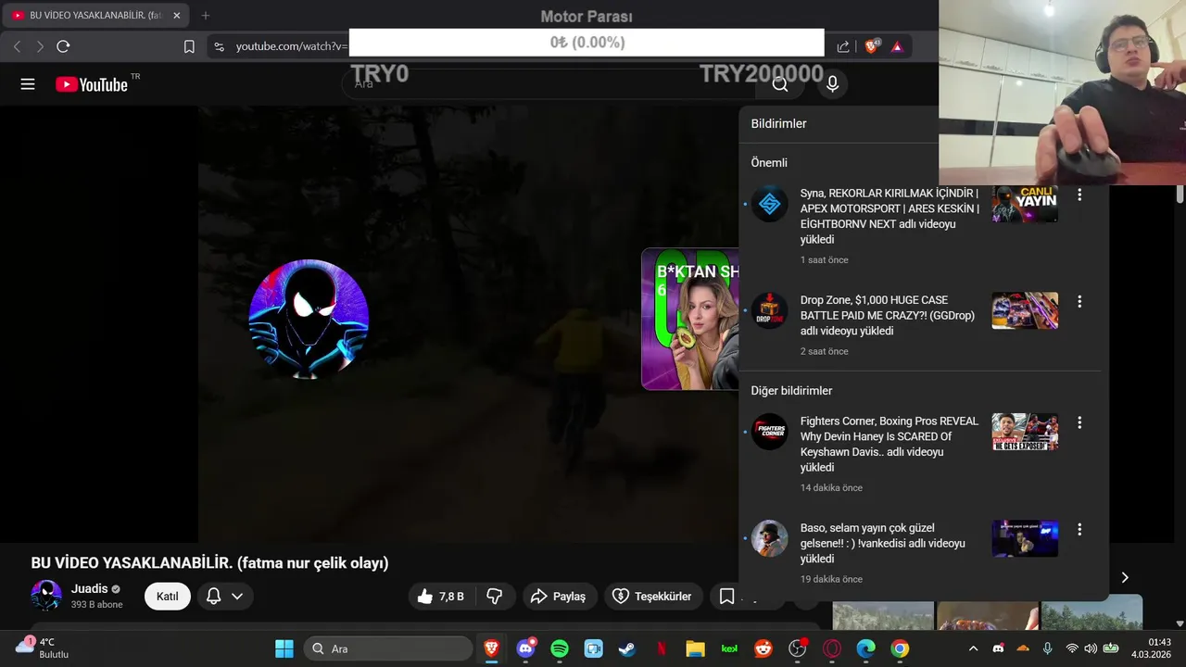
Task: Open options for the Syna notification
Action: 1079,195
